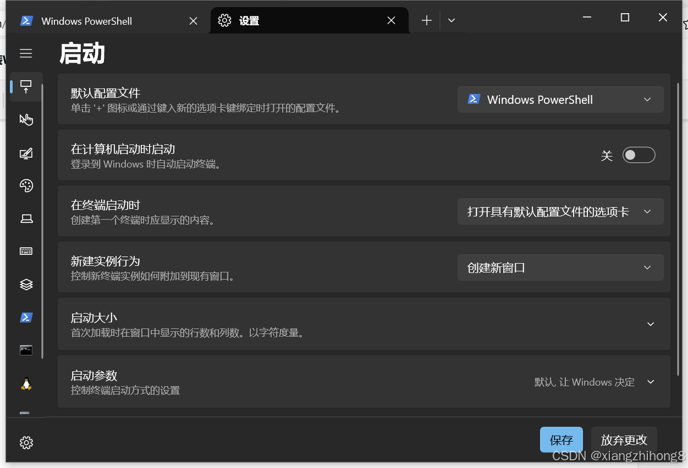The width and height of the screenshot is (688, 468).
Task: Close the Windows PowerShell tab
Action: [x=193, y=21]
